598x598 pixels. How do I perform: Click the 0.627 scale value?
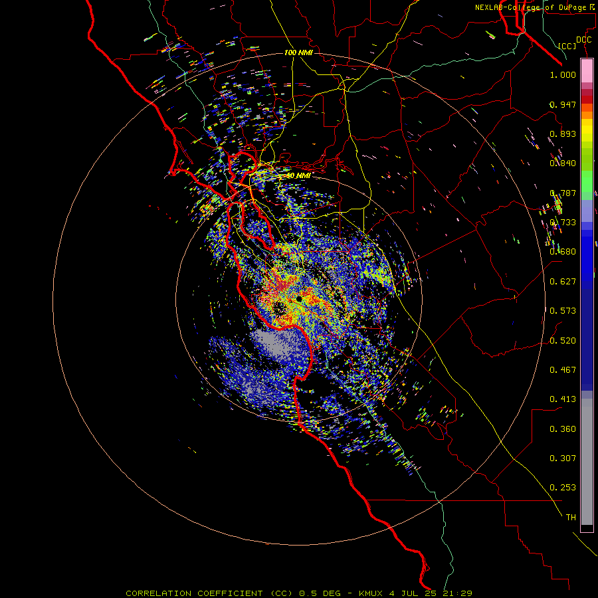click(x=563, y=282)
